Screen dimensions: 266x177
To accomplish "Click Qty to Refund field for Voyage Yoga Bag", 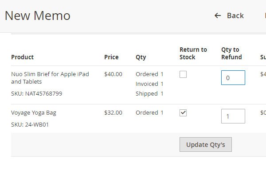I will pos(233,116).
